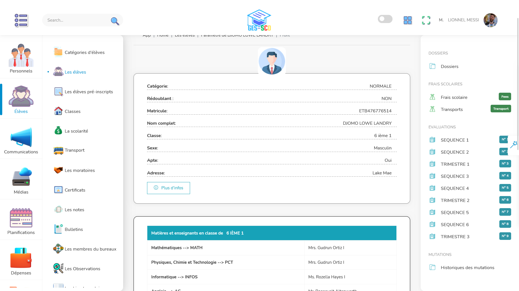
Task: Click the Plus d'infos button
Action: click(168, 188)
